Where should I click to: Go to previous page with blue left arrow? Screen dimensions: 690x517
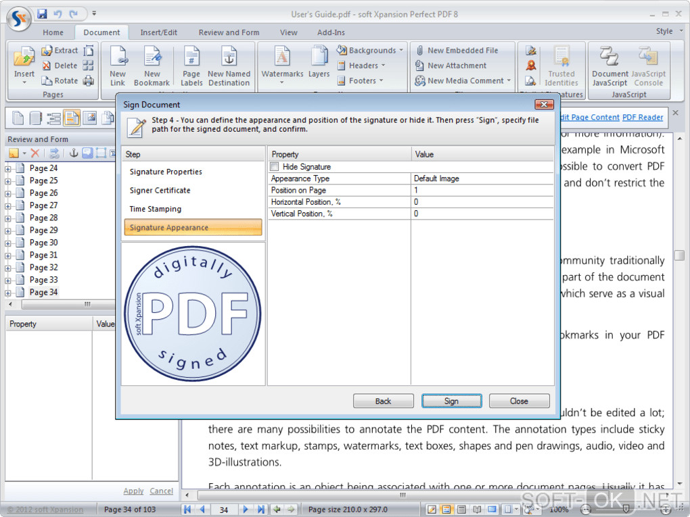[x=202, y=509]
